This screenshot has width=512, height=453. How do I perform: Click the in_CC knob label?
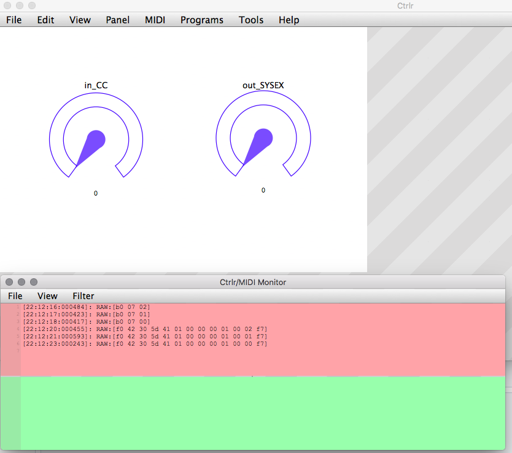click(96, 85)
